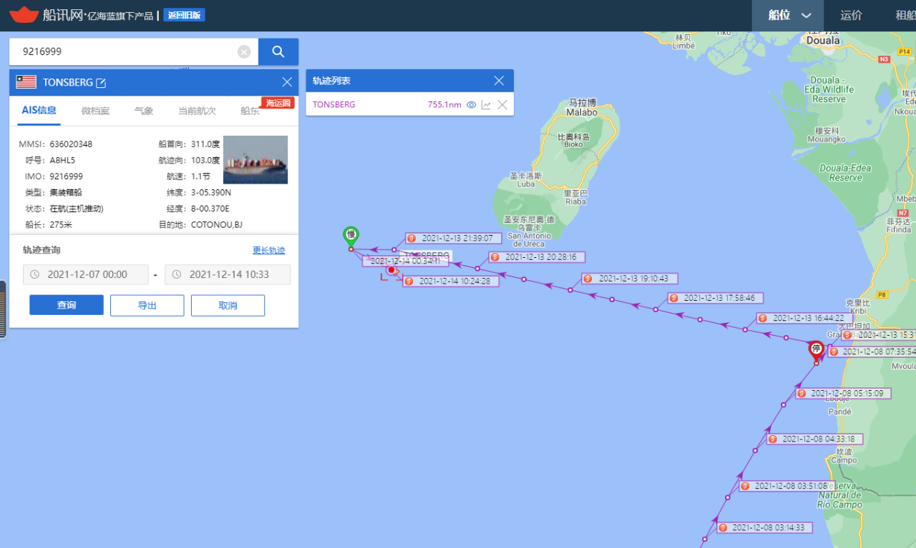
Task: Click the blue search magnifier button
Action: pos(278,51)
